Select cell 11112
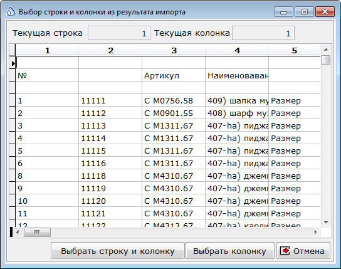The image size is (341, 269). coord(110,113)
